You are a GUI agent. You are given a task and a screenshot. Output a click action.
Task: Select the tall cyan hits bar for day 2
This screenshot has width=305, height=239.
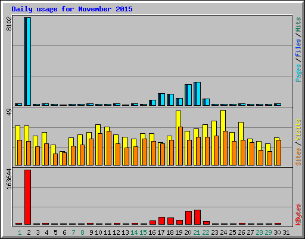(x=27, y=62)
